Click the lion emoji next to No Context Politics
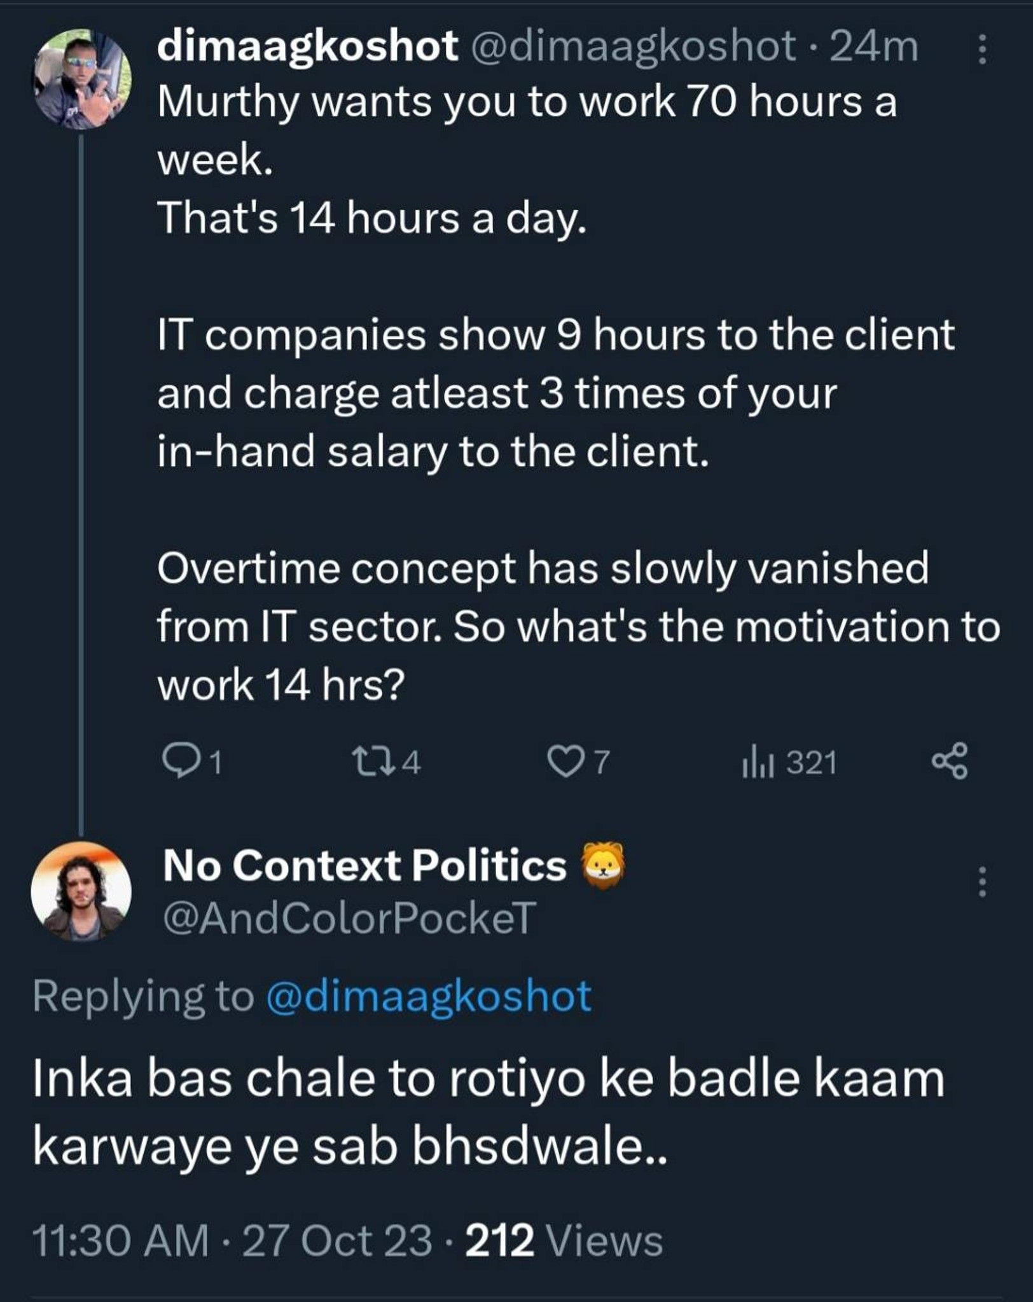 point(604,865)
